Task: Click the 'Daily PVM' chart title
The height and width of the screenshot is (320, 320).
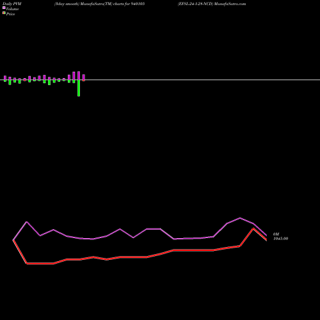Action: tap(12, 4)
